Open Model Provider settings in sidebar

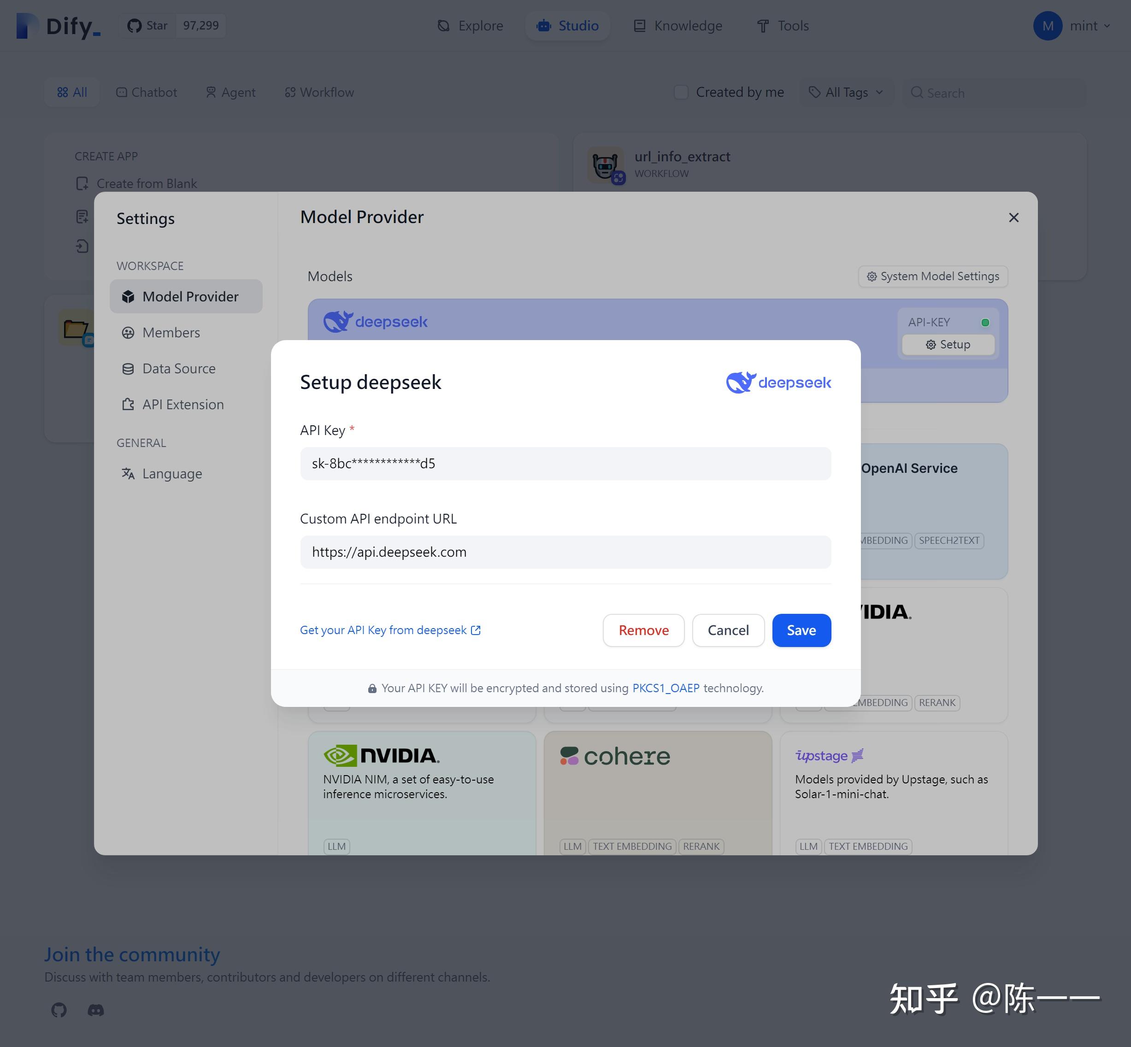pyautogui.click(x=186, y=296)
